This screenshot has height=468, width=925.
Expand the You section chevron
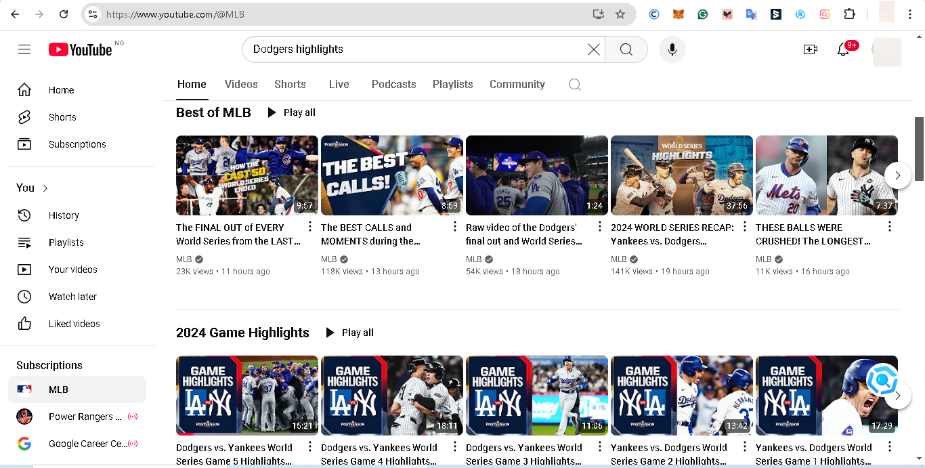(x=45, y=188)
